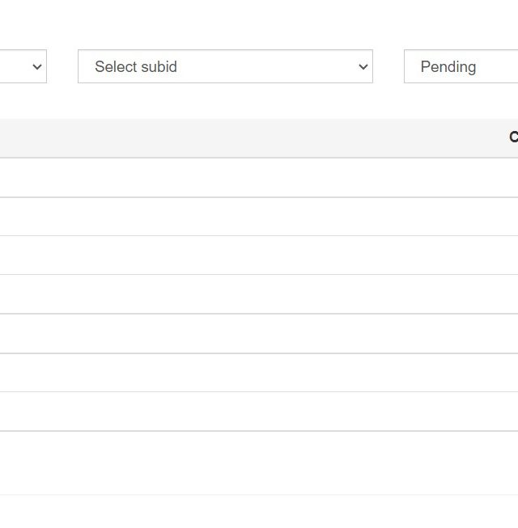Select the third empty table row
Viewport: 518px width, 528px height.
coord(259,256)
